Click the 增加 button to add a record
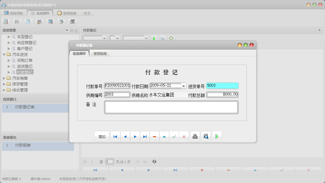 pyautogui.click(x=102, y=136)
